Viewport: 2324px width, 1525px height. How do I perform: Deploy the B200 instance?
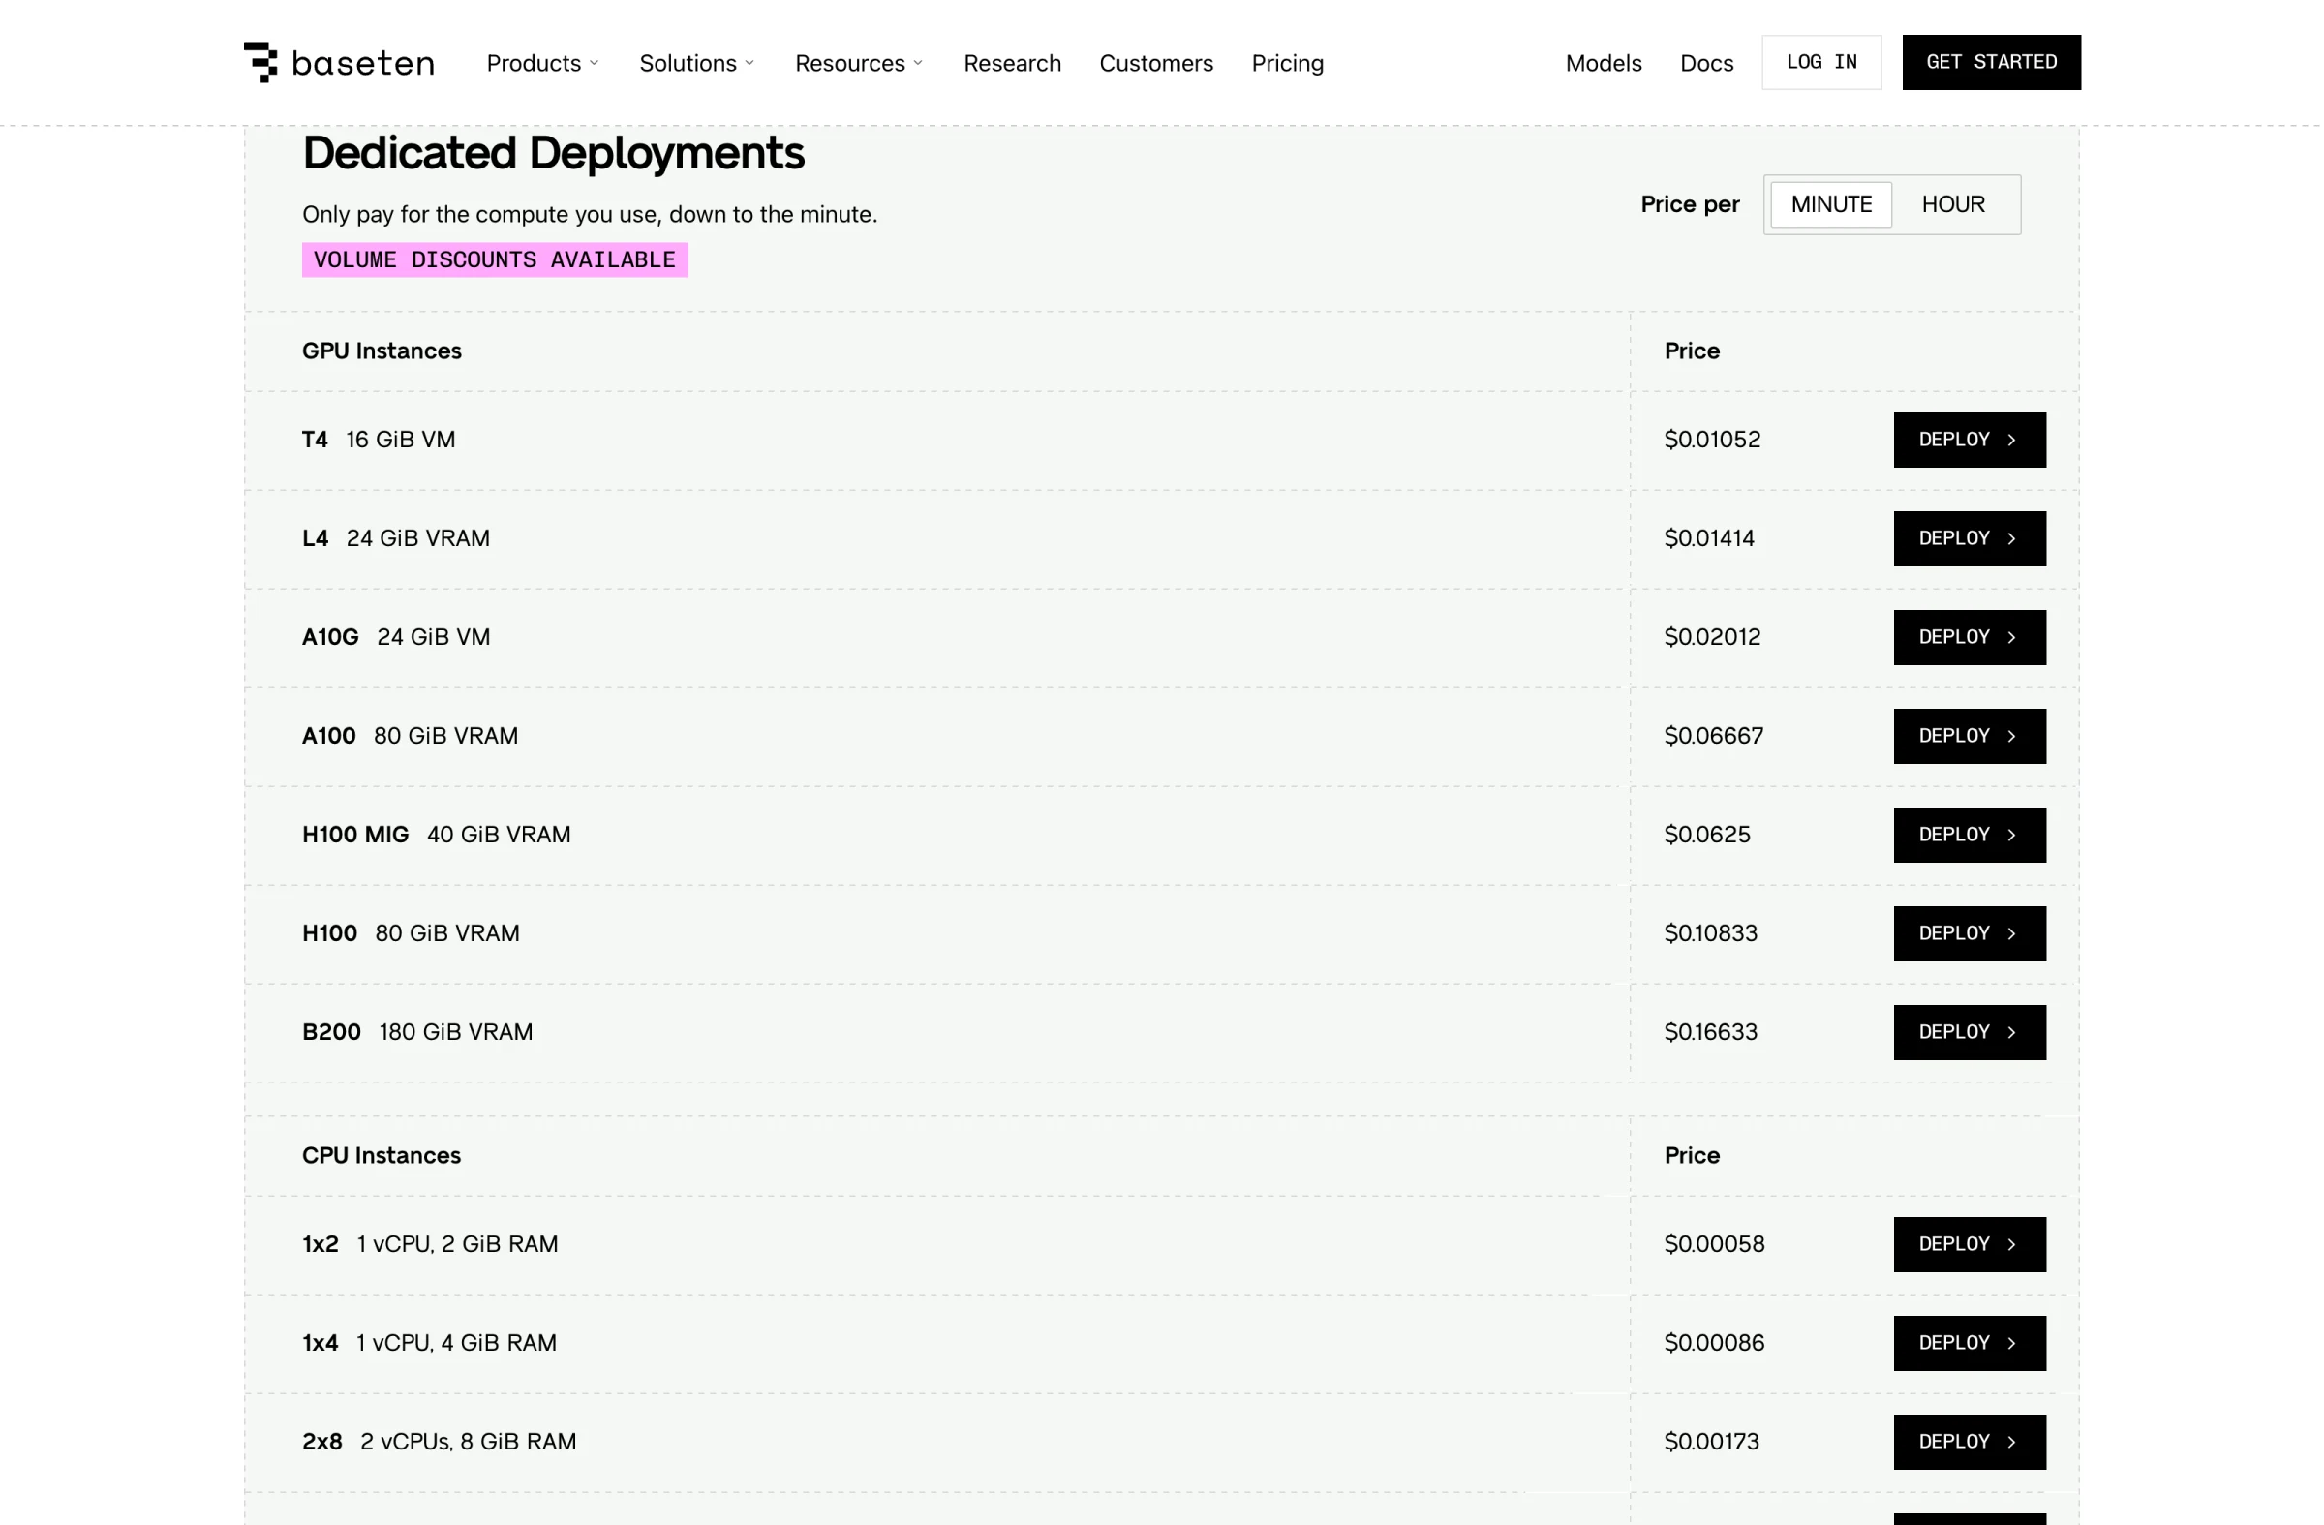(1970, 1032)
